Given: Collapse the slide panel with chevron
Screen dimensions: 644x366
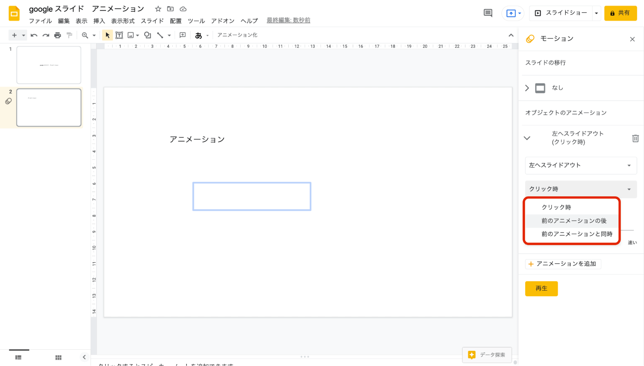Looking at the screenshot, I should [x=84, y=357].
